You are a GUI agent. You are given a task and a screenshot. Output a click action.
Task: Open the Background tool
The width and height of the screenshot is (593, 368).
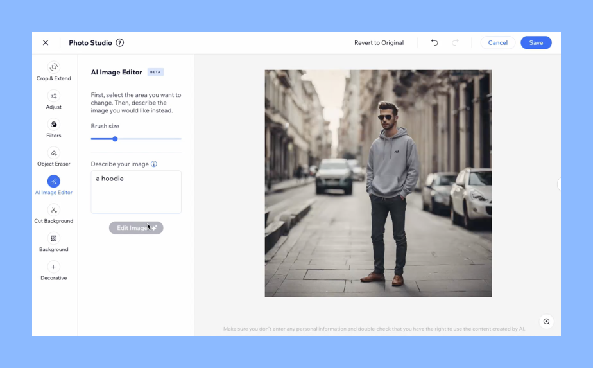click(x=54, y=243)
